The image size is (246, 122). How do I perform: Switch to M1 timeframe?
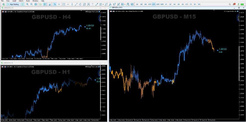(x=137, y=4)
